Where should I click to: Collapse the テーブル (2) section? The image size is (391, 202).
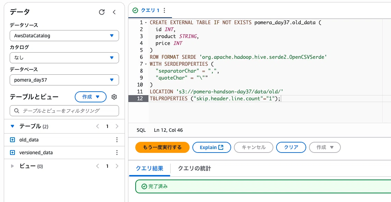tap(12, 126)
